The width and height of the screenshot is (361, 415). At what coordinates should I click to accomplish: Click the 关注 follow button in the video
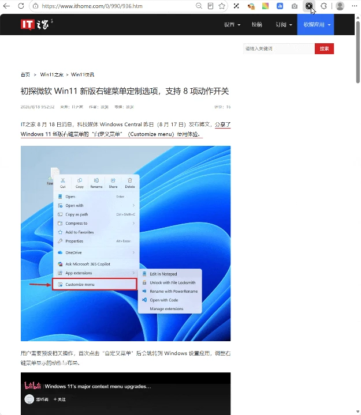tap(59, 399)
